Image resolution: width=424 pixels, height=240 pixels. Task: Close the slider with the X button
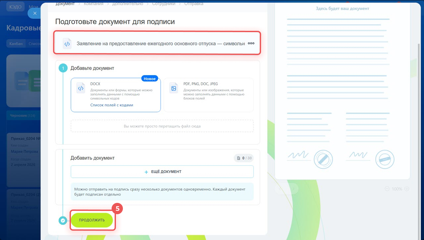click(34, 13)
